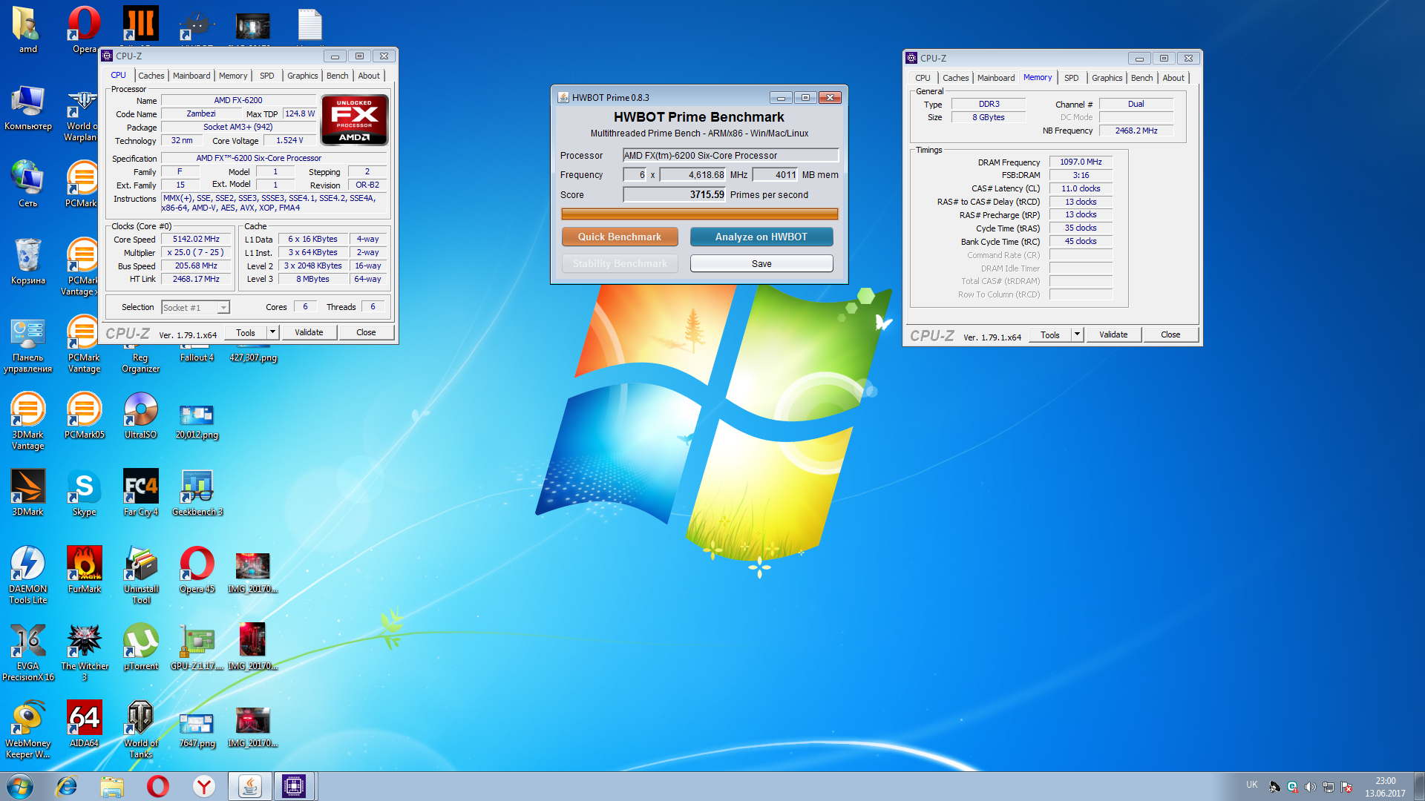Open Internet Explorer from taskbar
This screenshot has width=1425, height=801.
(x=67, y=786)
